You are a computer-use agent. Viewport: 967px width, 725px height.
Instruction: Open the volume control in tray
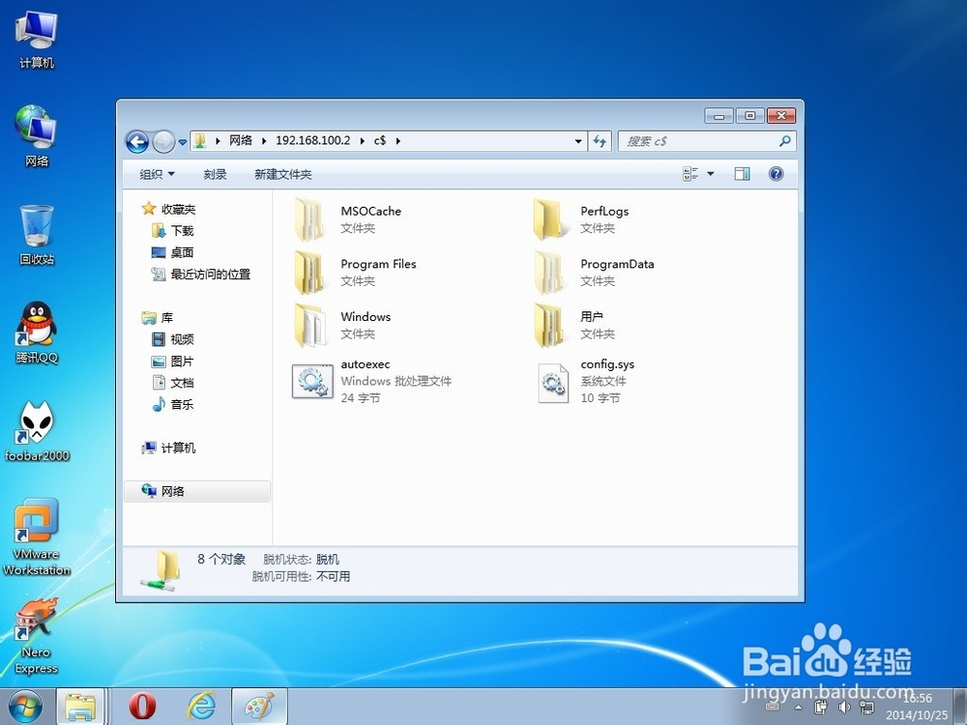(x=843, y=708)
